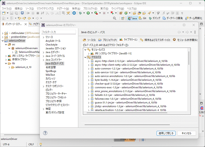Open the Run icon dropdown arrow
205x147 pixels.
click(x=92, y=13)
